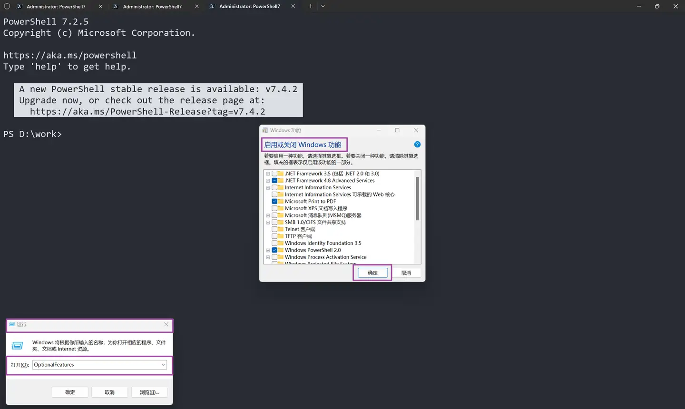The height and width of the screenshot is (409, 685).
Task: Select the .NET Framework 3.5 row label
Action: [x=332, y=174]
